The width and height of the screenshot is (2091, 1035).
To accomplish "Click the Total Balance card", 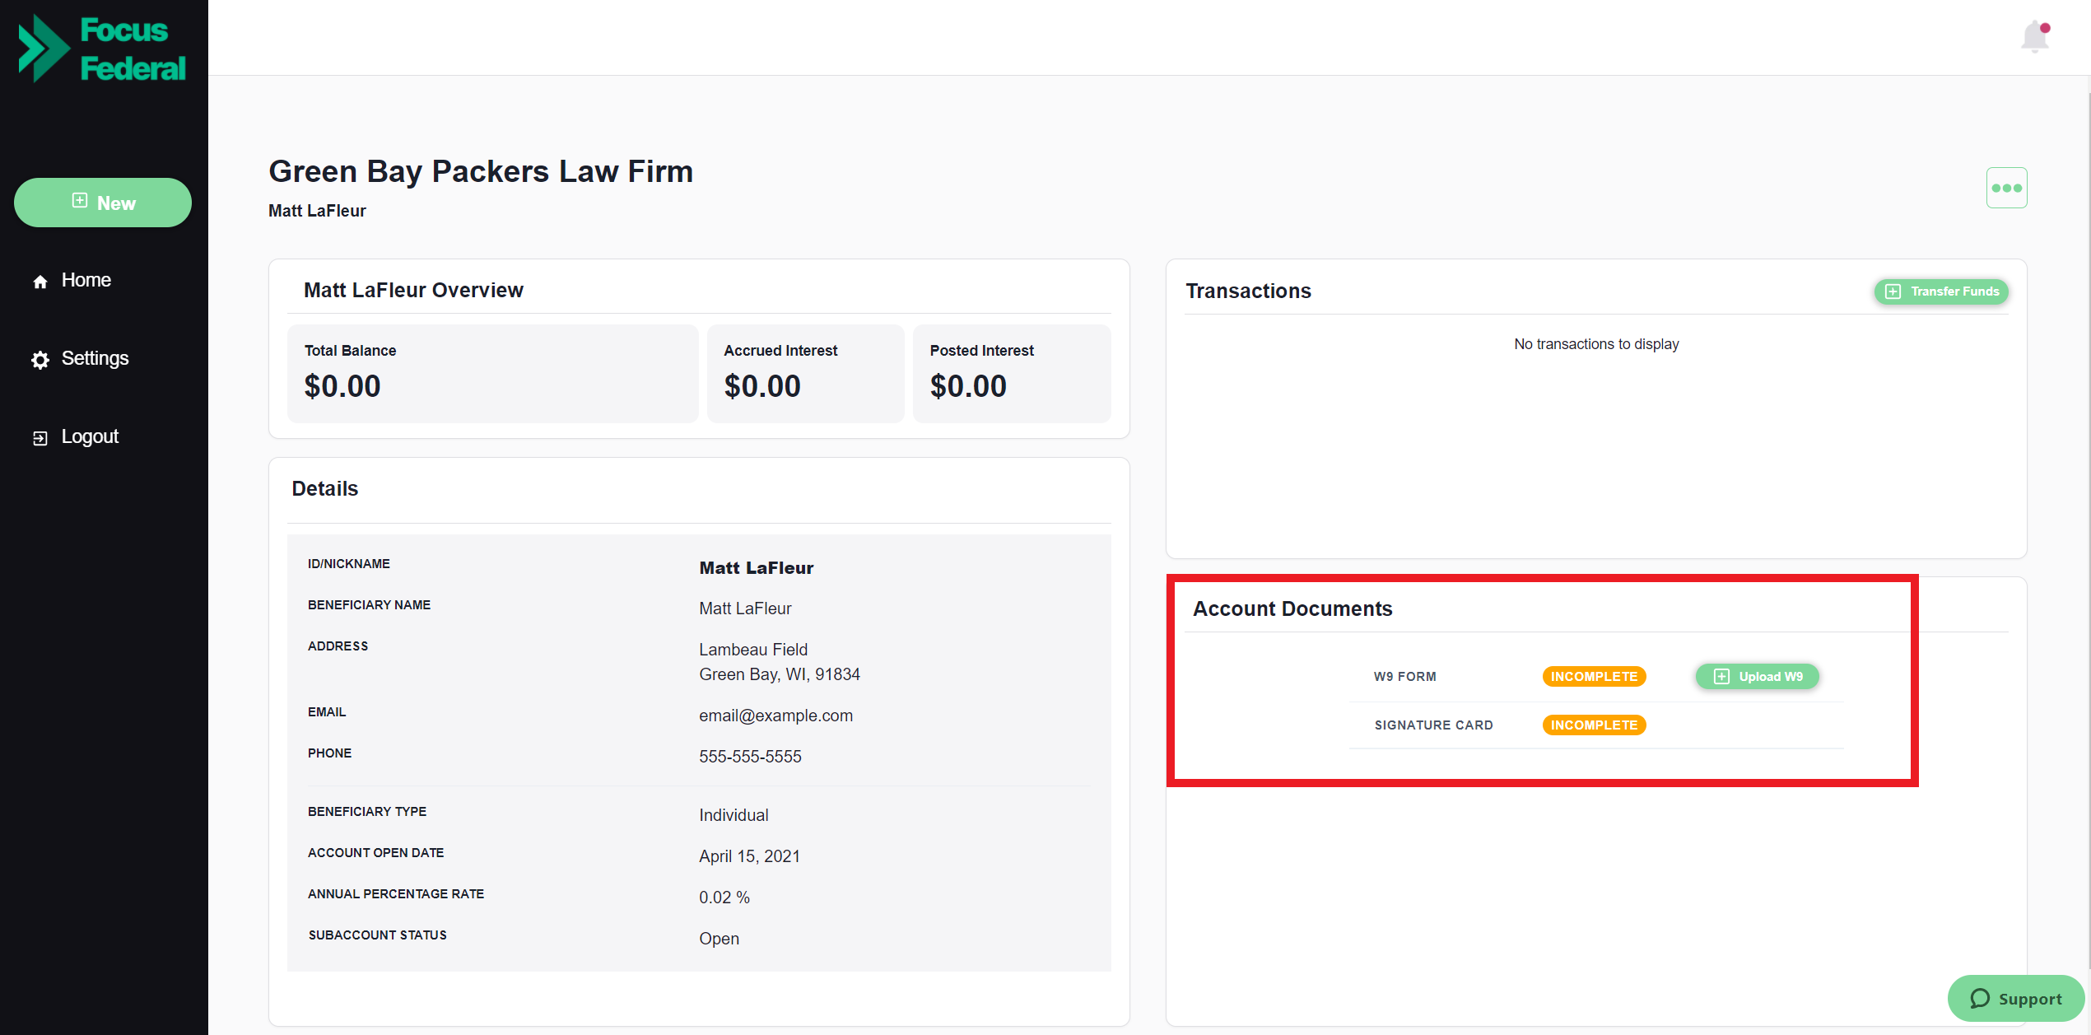I will [x=492, y=373].
